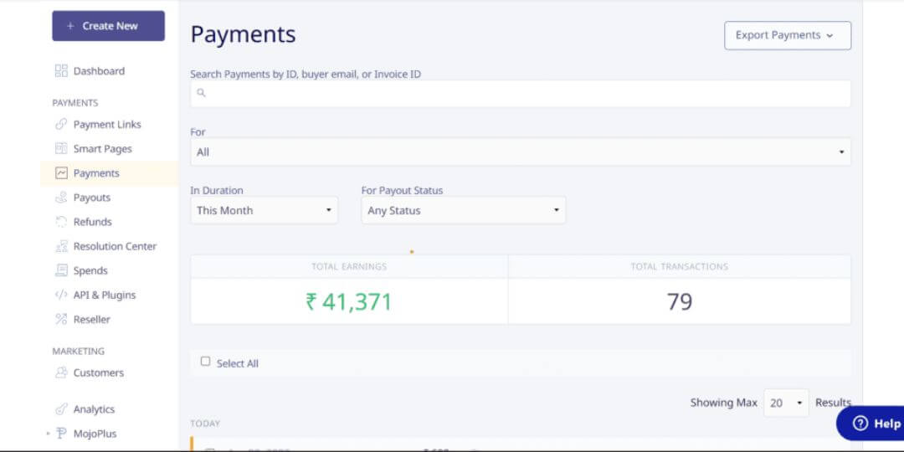Click the Dashboard grid icon
The image size is (904, 452).
pos(61,71)
